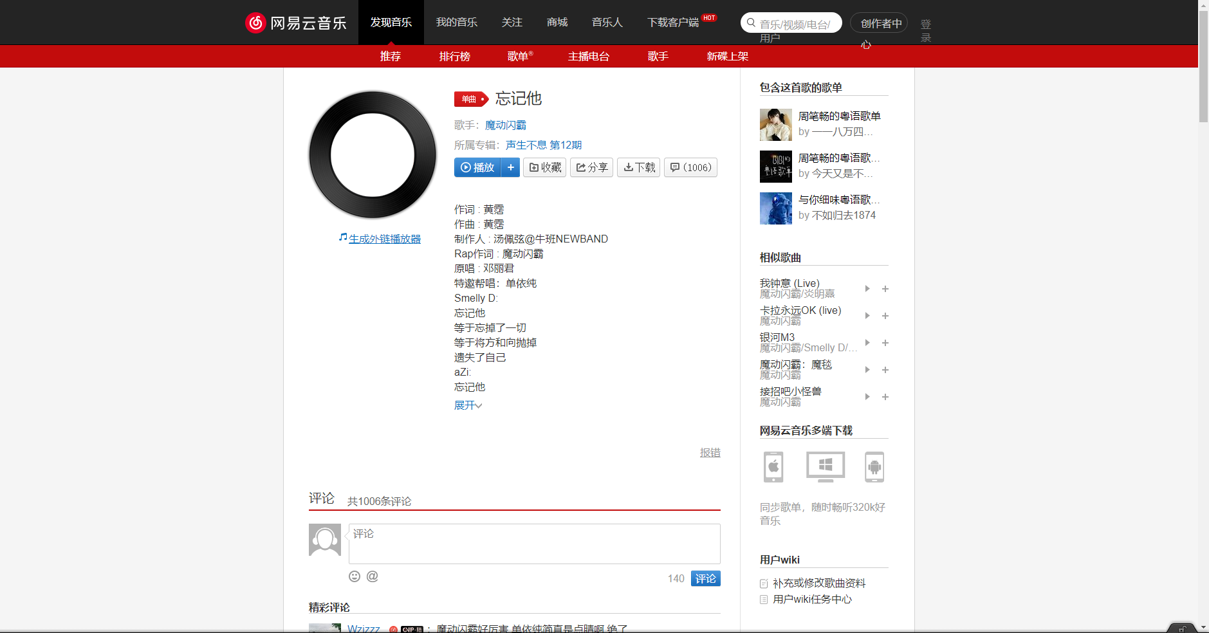Open similar song title 我钟意 (Live)
The width and height of the screenshot is (1209, 633).
tap(789, 284)
